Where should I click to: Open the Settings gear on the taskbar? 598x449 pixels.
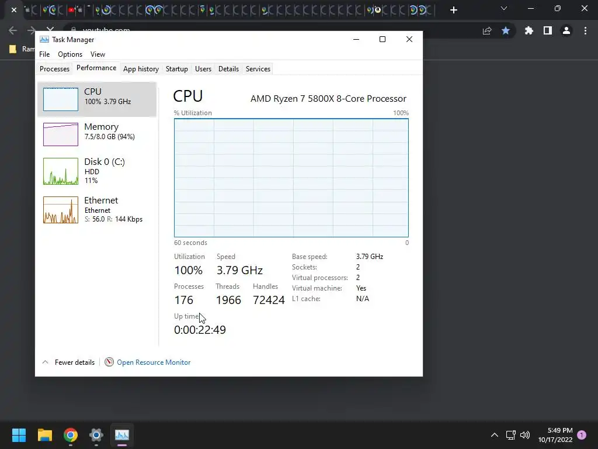(x=96, y=435)
